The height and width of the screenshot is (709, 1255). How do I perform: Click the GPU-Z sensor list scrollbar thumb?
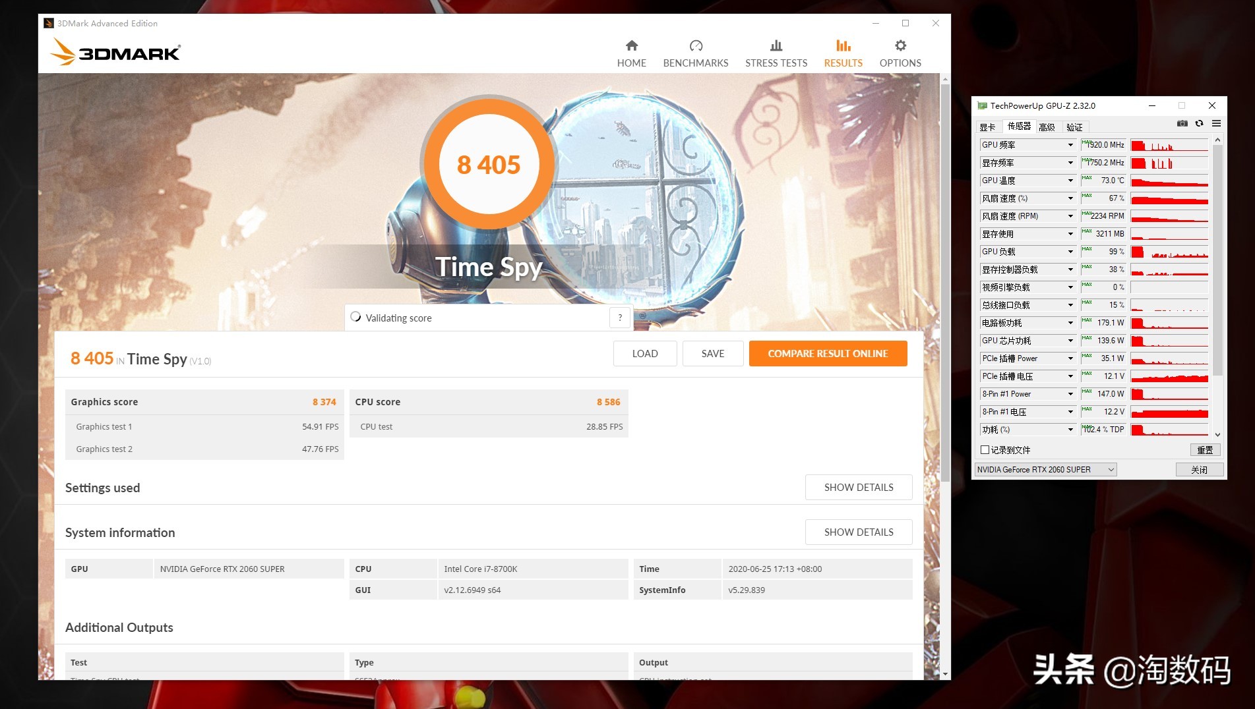[1217, 260]
